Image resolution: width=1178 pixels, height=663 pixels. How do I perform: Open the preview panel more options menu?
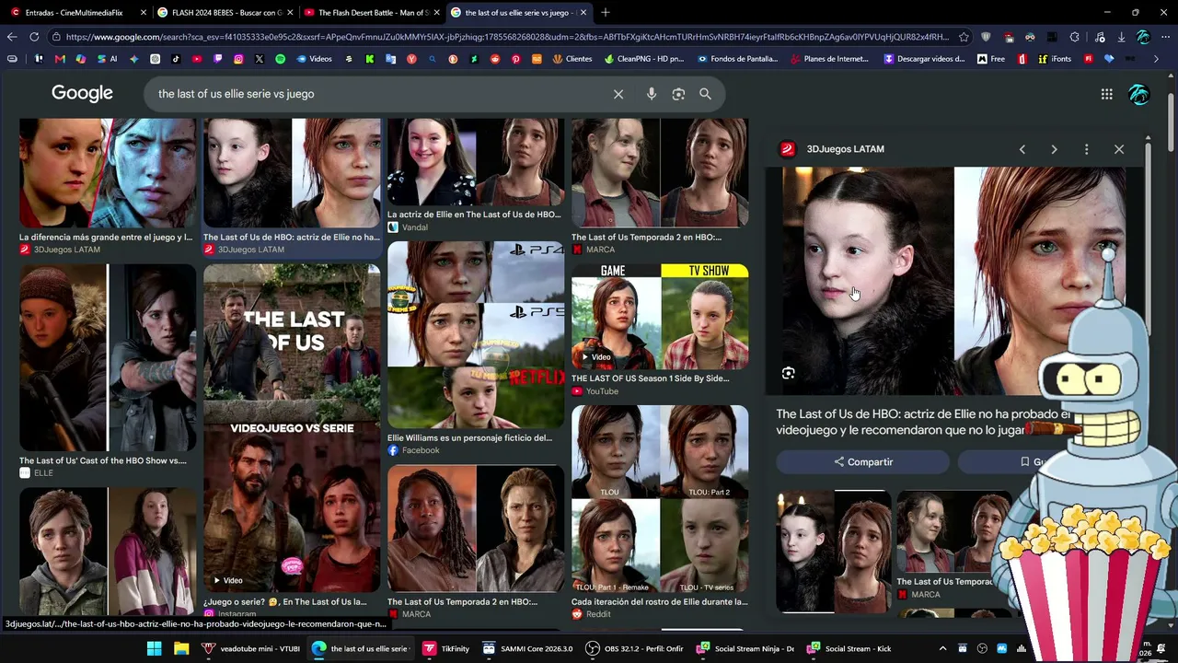click(x=1086, y=149)
